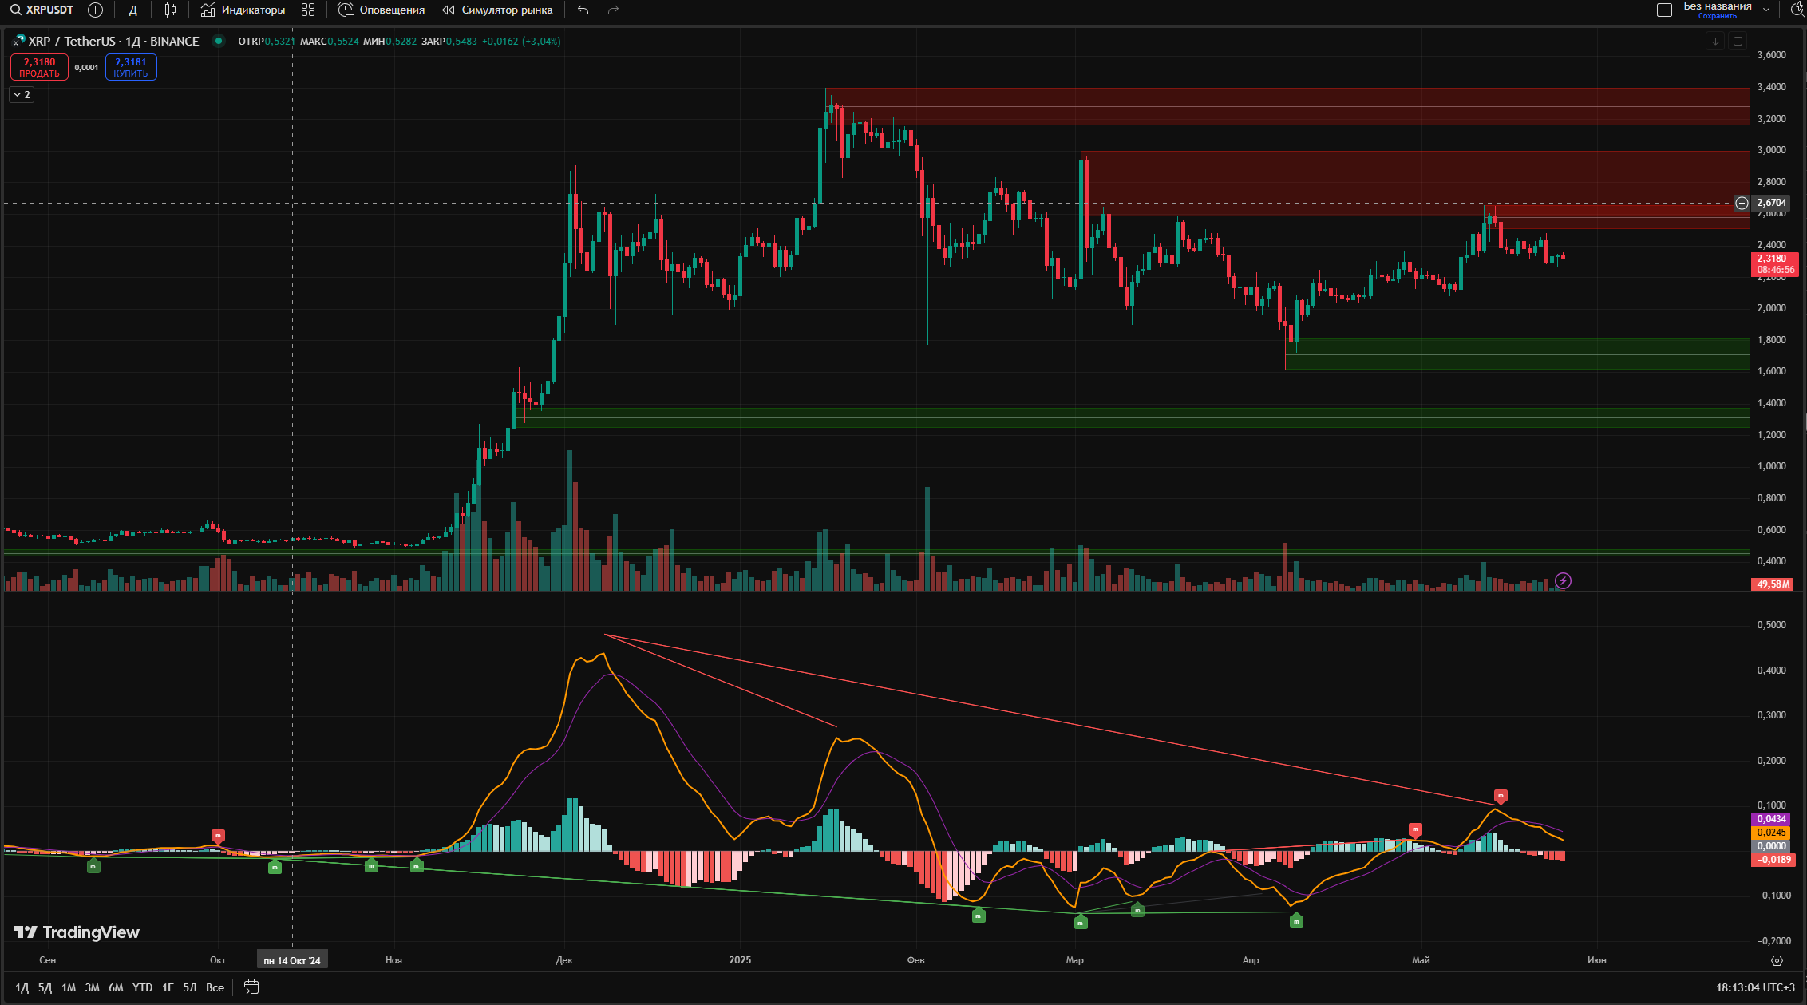The image size is (1807, 1005).
Task: Select the 6М date range
Action: coord(116,988)
